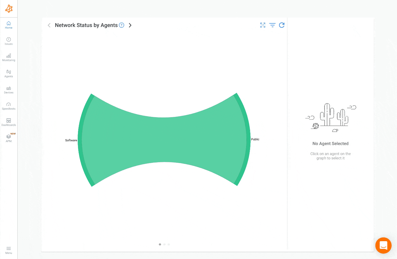Select the second carousel page dot

pos(164,244)
